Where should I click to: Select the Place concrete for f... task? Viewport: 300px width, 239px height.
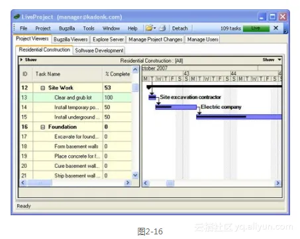point(77,156)
